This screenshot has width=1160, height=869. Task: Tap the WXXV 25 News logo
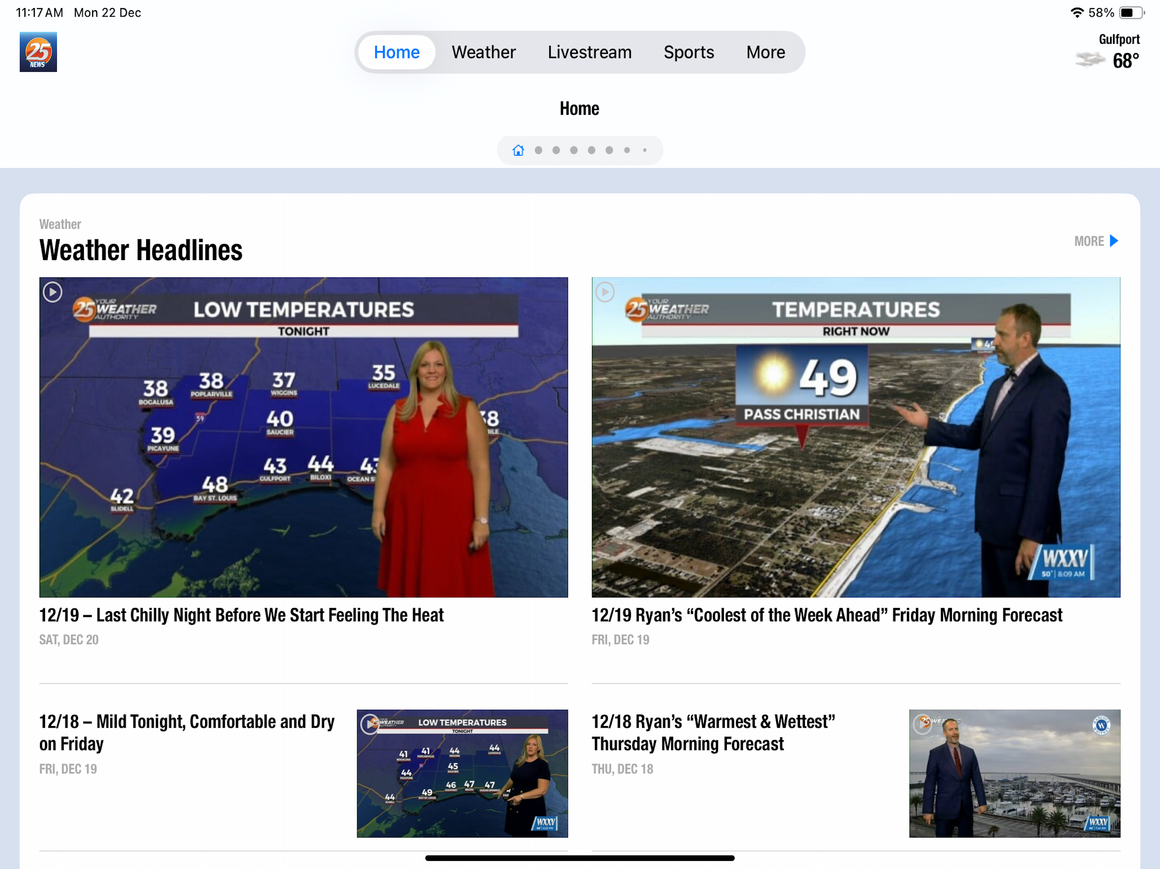coord(38,52)
